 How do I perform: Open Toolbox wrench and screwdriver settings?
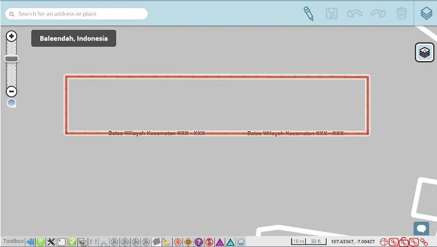pos(51,242)
